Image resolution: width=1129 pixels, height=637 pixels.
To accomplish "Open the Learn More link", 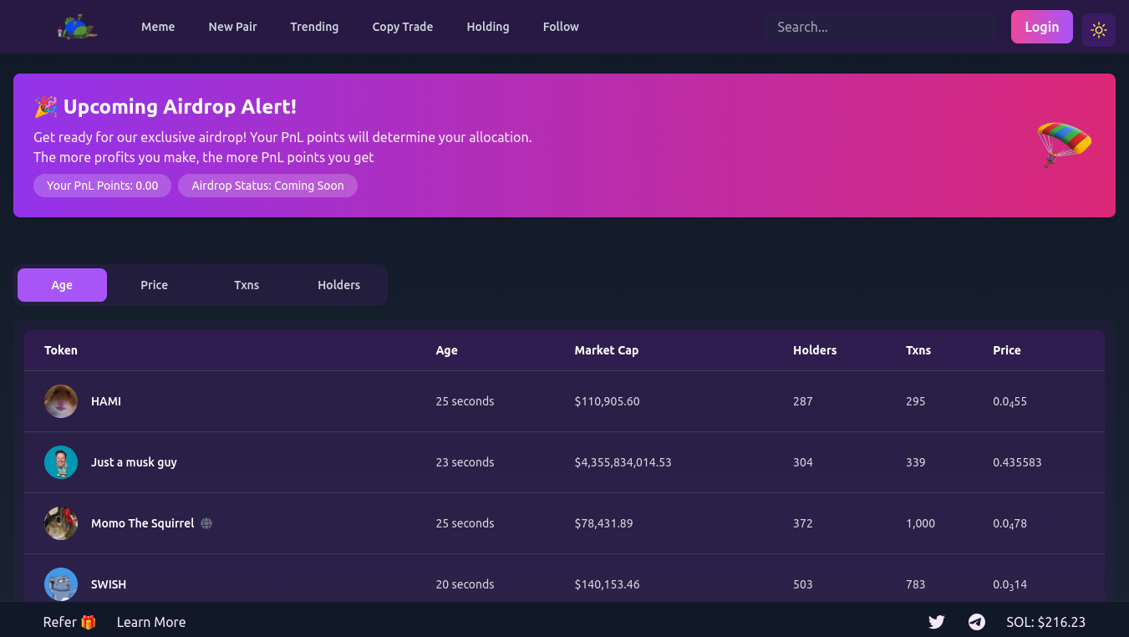I will point(151,622).
